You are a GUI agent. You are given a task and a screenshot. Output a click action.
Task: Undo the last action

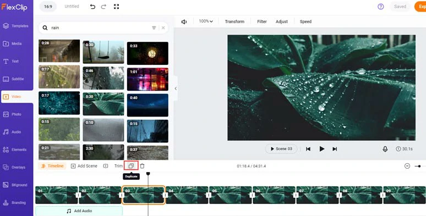(x=92, y=7)
